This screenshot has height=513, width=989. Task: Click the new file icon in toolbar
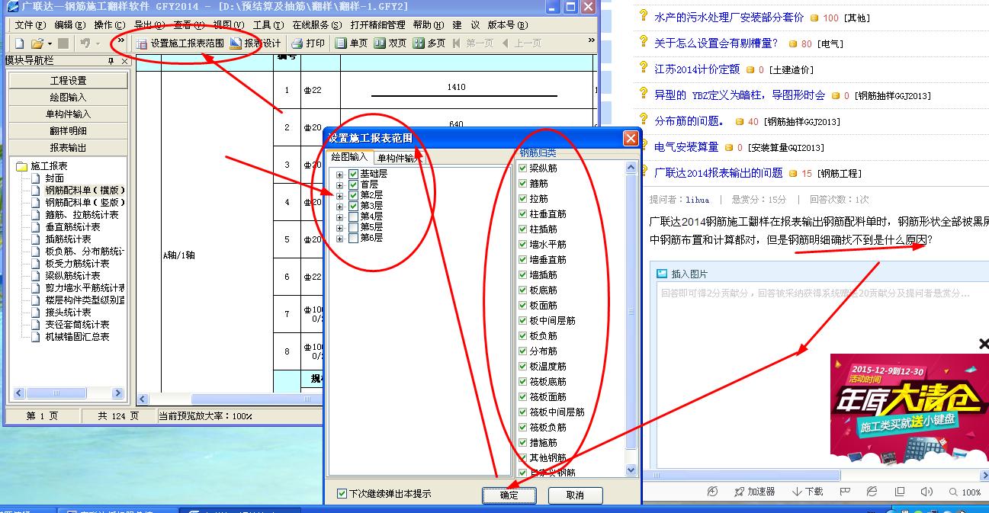19,43
